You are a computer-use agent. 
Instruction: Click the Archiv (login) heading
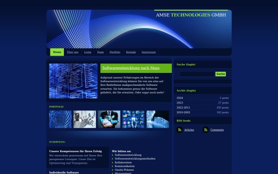[x=186, y=90]
